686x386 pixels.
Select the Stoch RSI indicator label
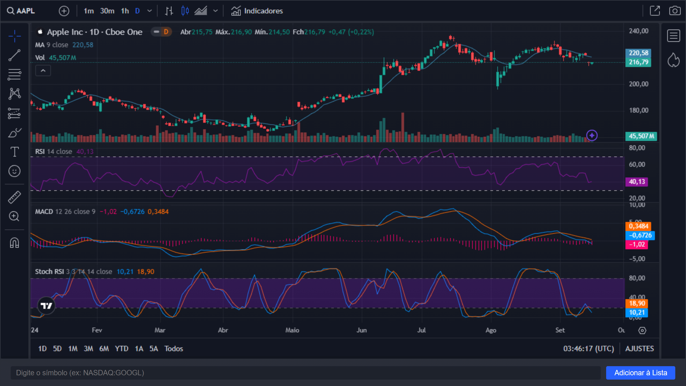click(x=74, y=272)
